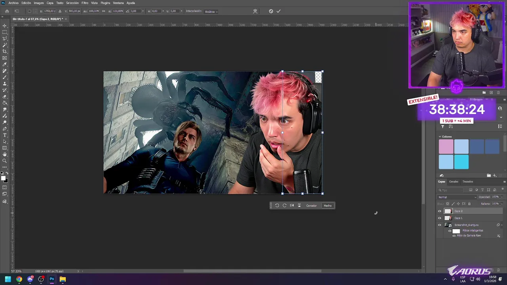Select the Frame tool
Screen dimensions: 507x285
(5, 58)
